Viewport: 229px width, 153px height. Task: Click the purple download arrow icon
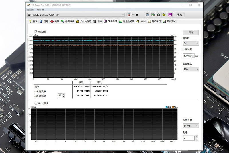170,15
